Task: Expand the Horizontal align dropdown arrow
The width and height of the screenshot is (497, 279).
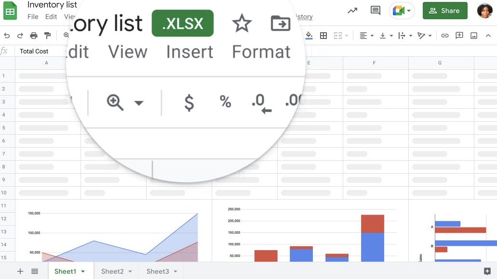Action: click(372, 36)
